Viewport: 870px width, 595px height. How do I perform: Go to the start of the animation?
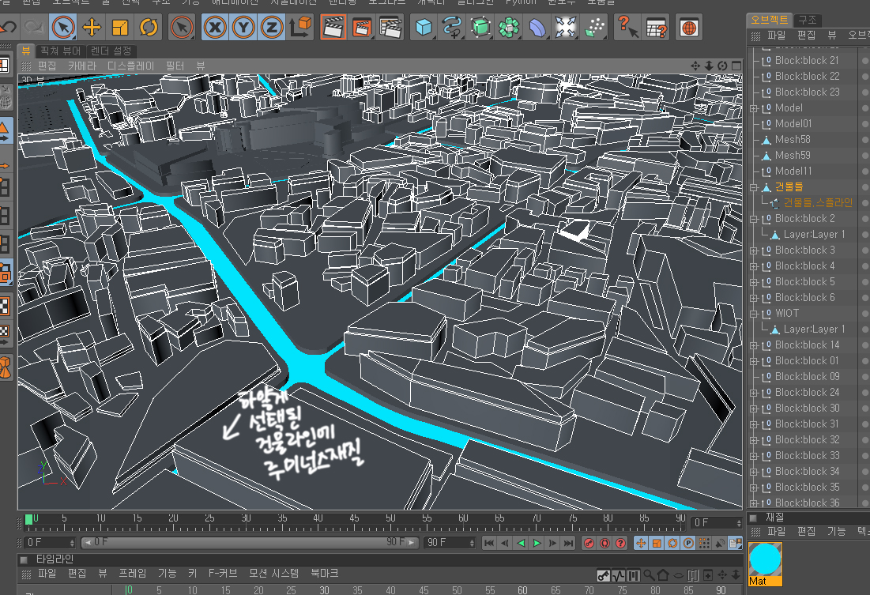pyautogui.click(x=489, y=543)
